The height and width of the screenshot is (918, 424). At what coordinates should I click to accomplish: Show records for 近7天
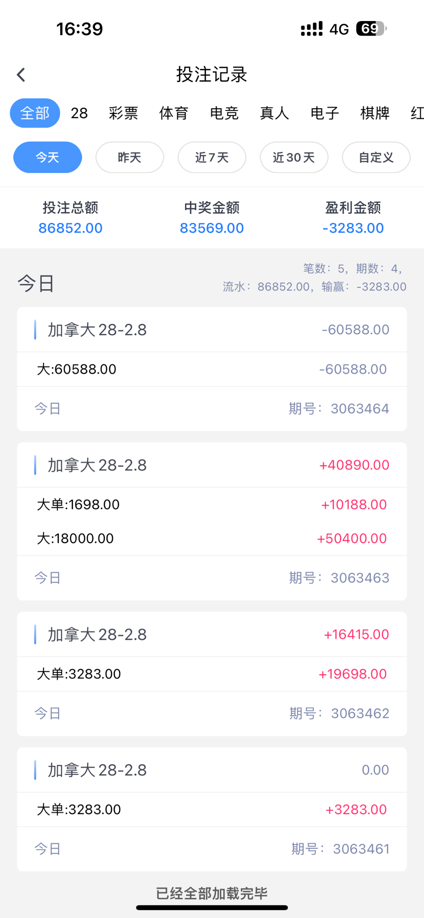pyautogui.click(x=212, y=157)
